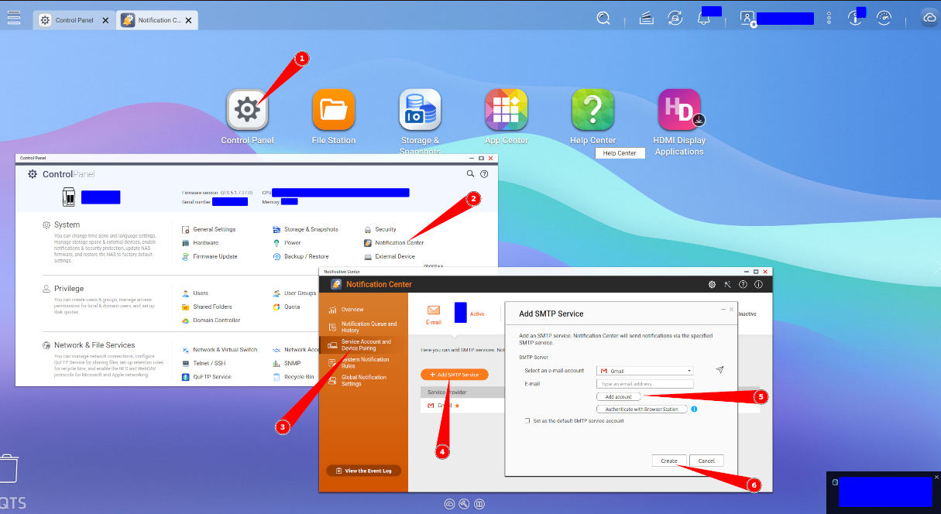Click the help icon in Control Panel window
Viewport: 941px width, 514px height.
484,174
